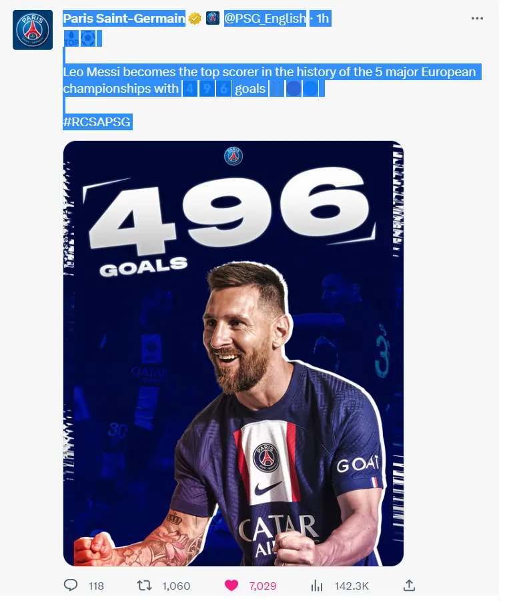Click the 142.3K views count
517x601 pixels.
pyautogui.click(x=352, y=586)
